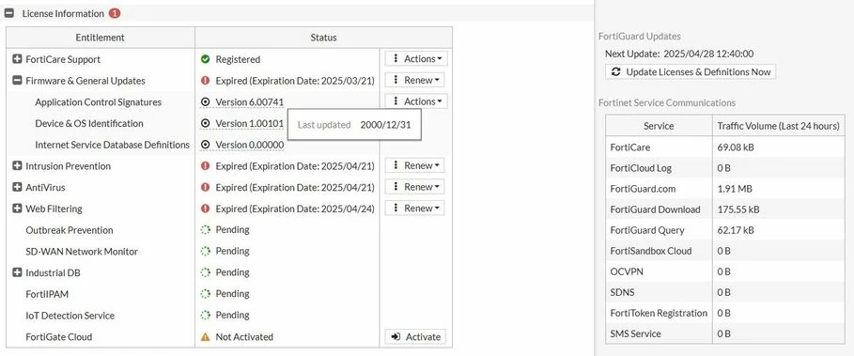Click FortiGuard.com service row
The image size is (854, 356).
coord(725,189)
